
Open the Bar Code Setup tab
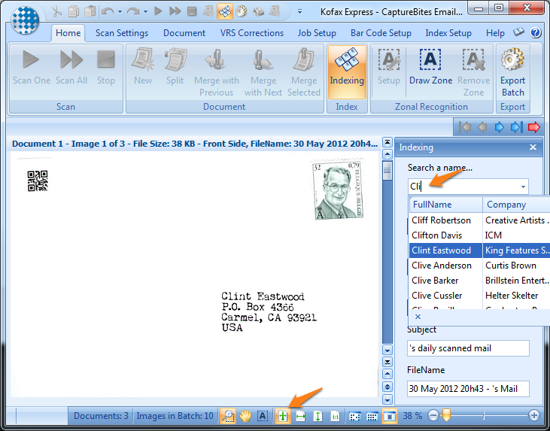[x=381, y=33]
